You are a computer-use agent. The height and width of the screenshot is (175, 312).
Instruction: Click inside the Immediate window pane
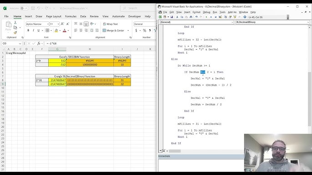201,165
